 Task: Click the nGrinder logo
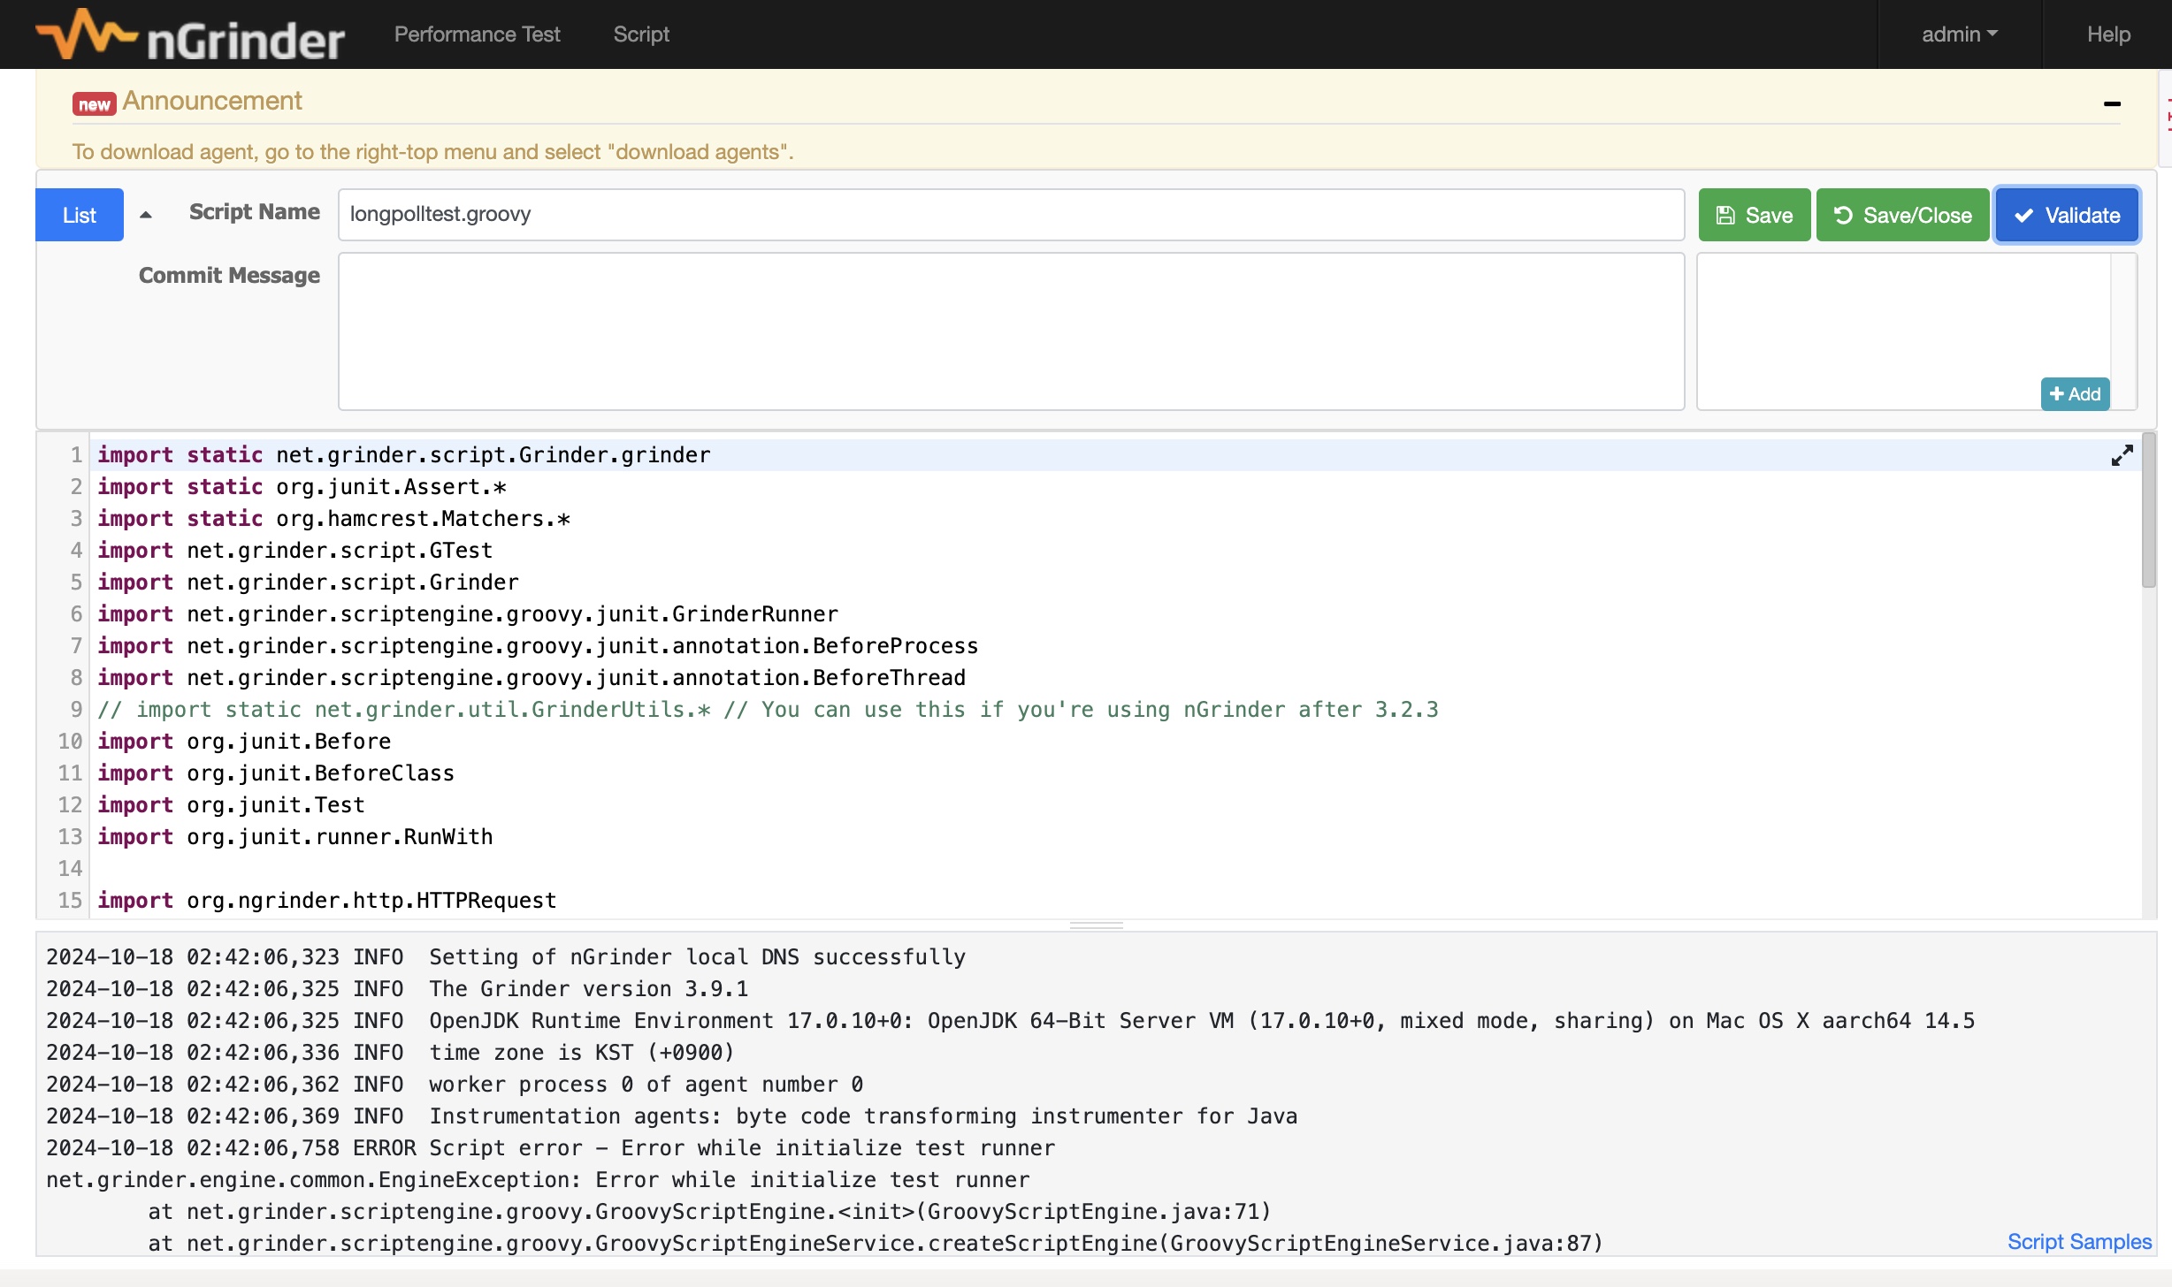coord(189,35)
